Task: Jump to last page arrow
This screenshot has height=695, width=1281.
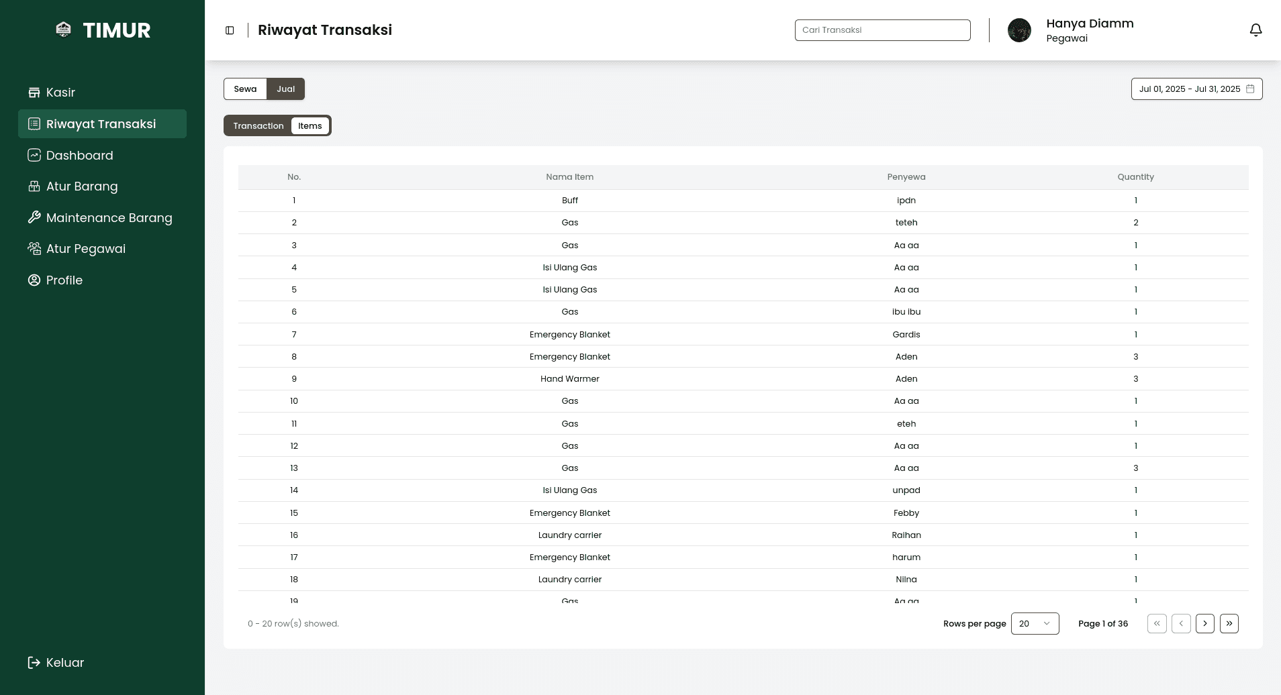Action: tap(1229, 623)
